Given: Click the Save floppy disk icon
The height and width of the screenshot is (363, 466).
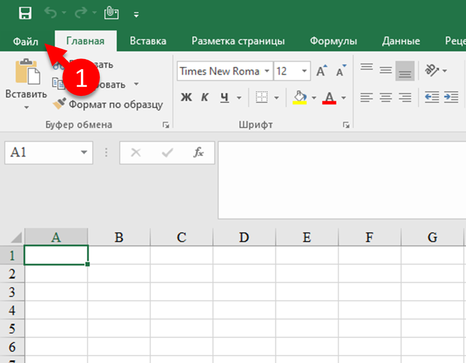Looking at the screenshot, I should (x=25, y=13).
